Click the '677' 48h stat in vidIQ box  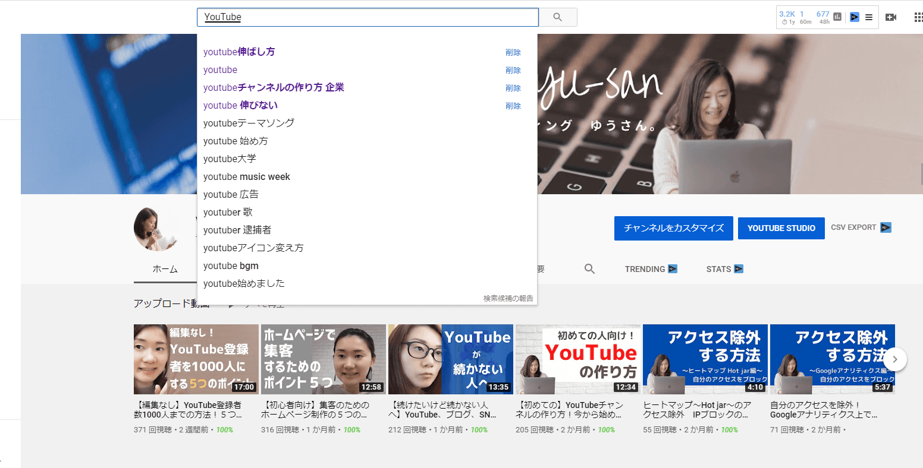click(x=823, y=14)
